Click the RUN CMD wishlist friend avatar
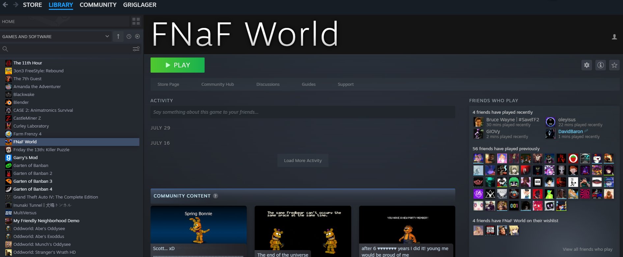 click(490, 230)
